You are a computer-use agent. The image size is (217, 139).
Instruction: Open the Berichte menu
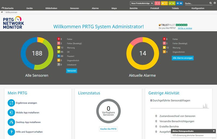[x=133, y=8]
